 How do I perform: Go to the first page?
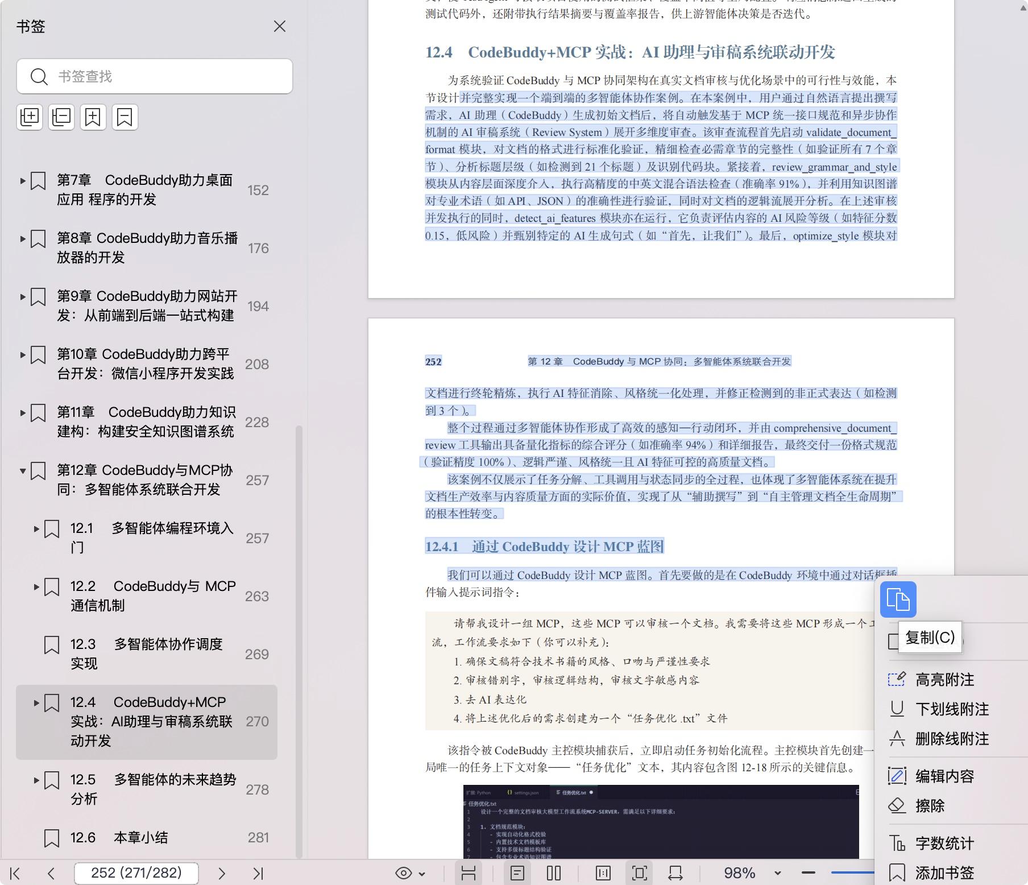pos(15,874)
